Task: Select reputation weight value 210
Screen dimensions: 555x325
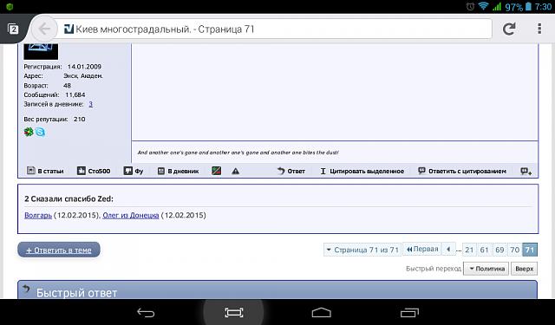Action: [x=79, y=120]
